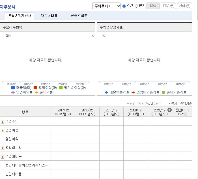Switch to the 재무상태표 tab
The width and height of the screenshot is (198, 179).
[49, 16]
